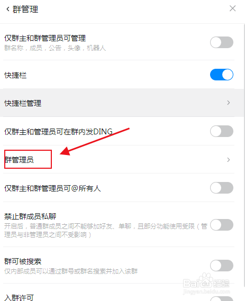
Task: Expand 群管理员 using right chevron
Action: point(228,160)
